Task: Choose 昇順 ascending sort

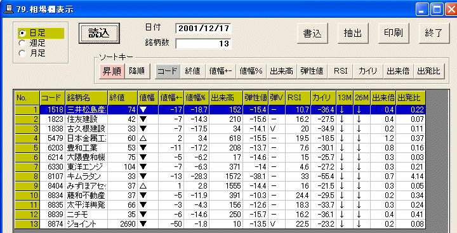Action: point(112,71)
